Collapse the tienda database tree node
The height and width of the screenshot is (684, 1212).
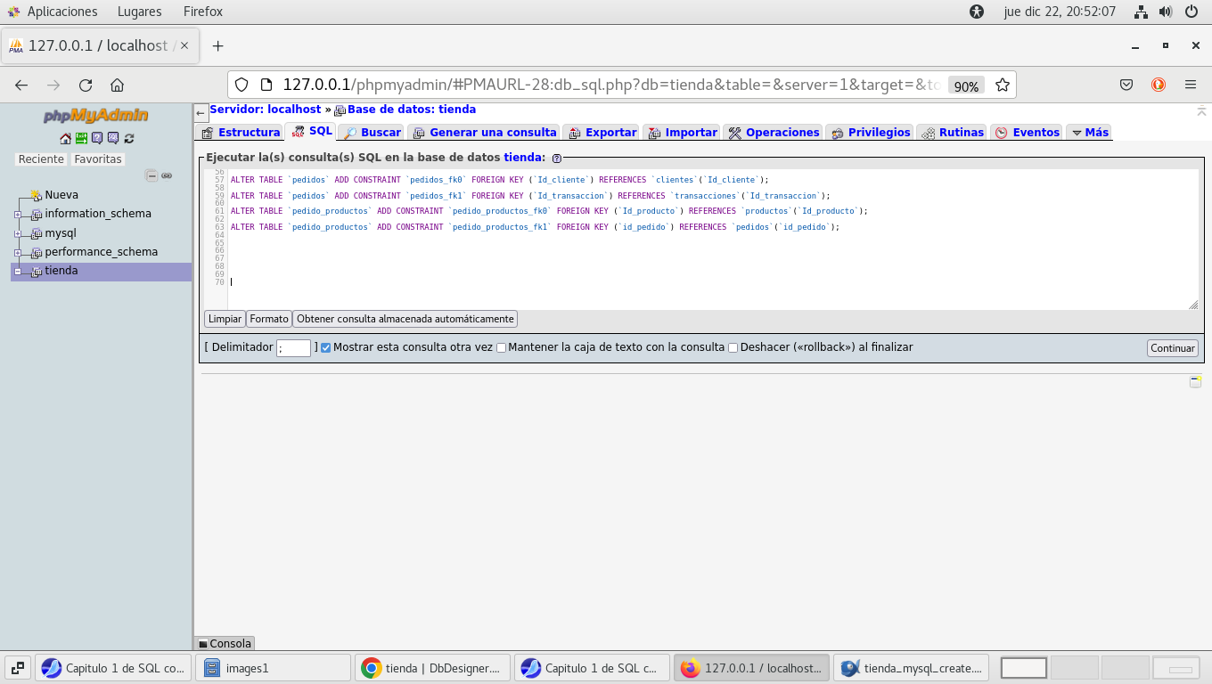(x=18, y=272)
